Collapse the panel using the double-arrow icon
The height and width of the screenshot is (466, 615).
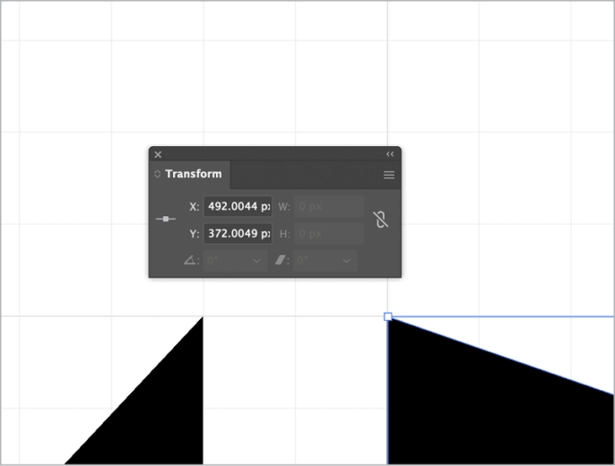[x=390, y=154]
